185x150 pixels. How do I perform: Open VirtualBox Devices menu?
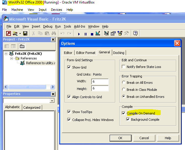[x=56, y=10]
